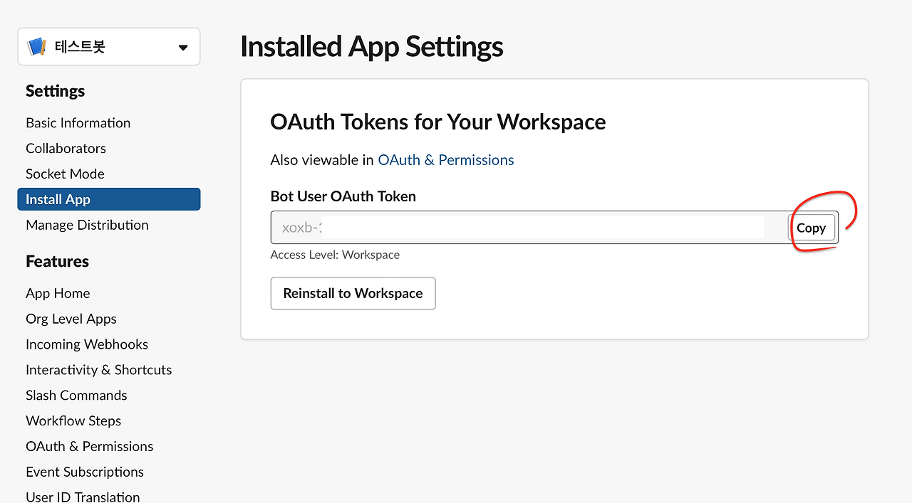Image resolution: width=912 pixels, height=503 pixels.
Task: Open Slash Commands page
Action: pos(76,396)
